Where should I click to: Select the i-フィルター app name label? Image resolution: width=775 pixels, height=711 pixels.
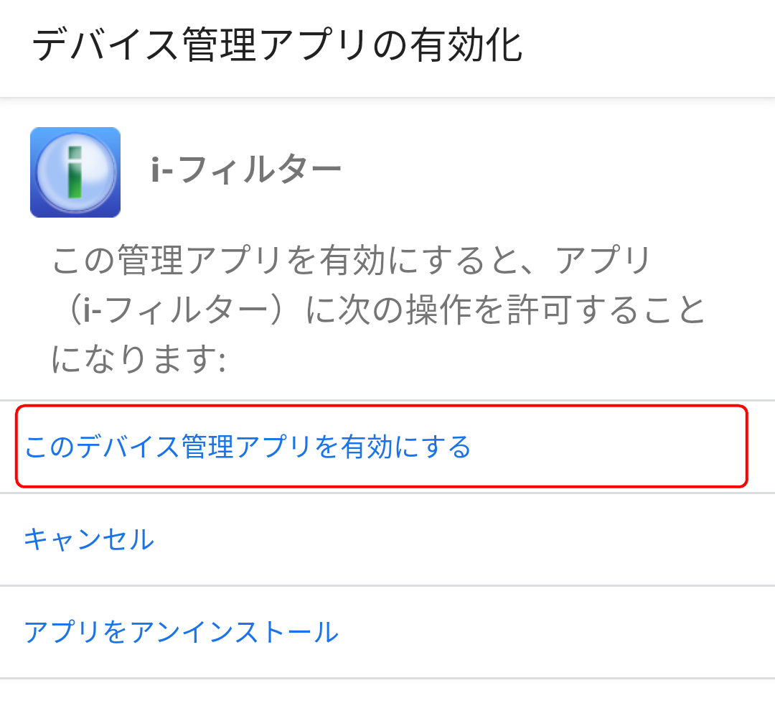pyautogui.click(x=246, y=169)
